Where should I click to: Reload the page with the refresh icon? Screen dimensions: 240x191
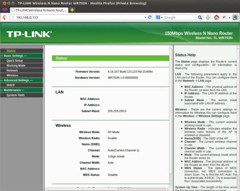coord(150,17)
